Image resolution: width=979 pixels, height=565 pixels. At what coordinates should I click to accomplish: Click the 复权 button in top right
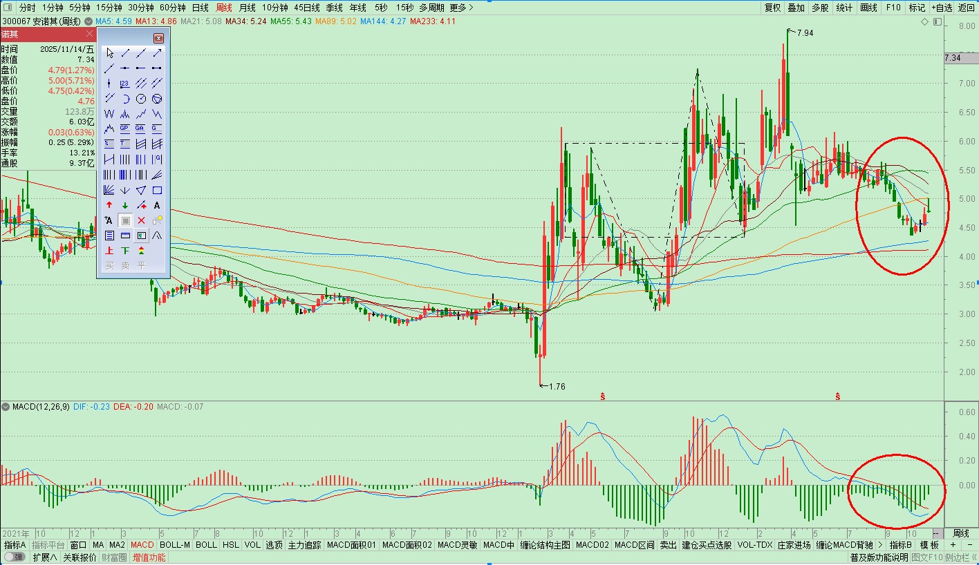(x=772, y=8)
